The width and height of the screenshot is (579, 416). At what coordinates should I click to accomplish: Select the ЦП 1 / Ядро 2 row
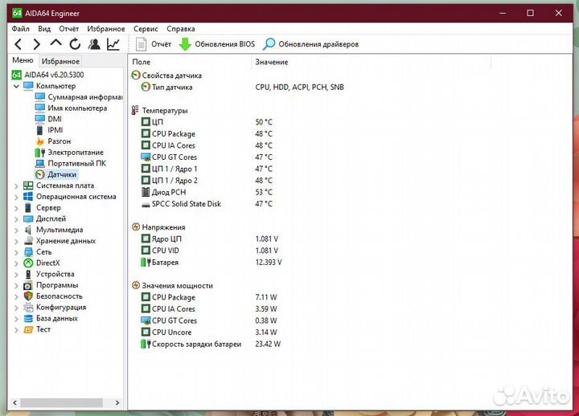(207, 181)
